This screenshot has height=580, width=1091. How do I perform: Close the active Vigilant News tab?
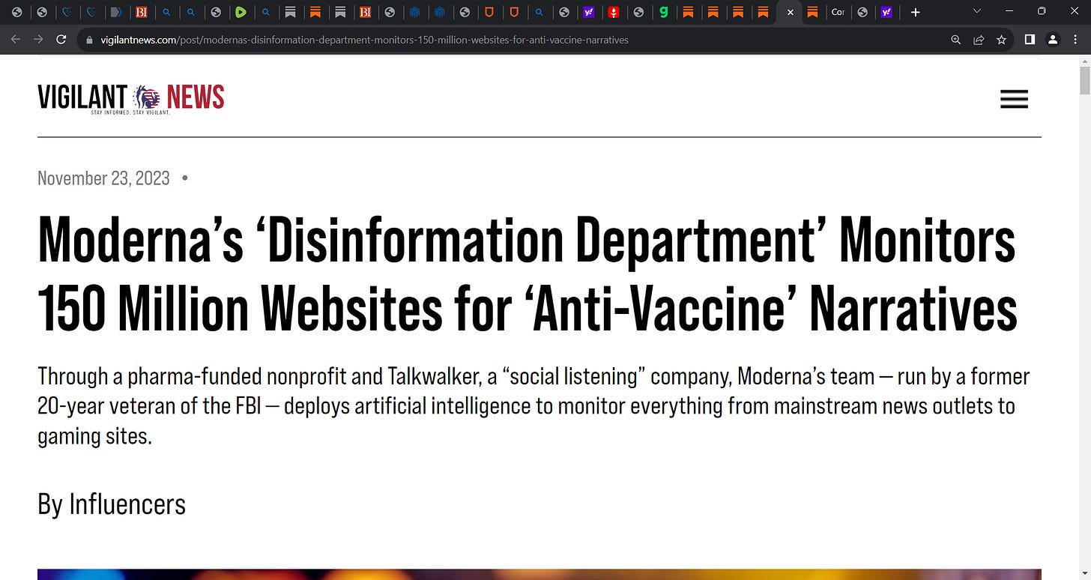tap(790, 12)
